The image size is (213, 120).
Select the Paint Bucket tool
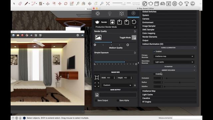[84, 4]
